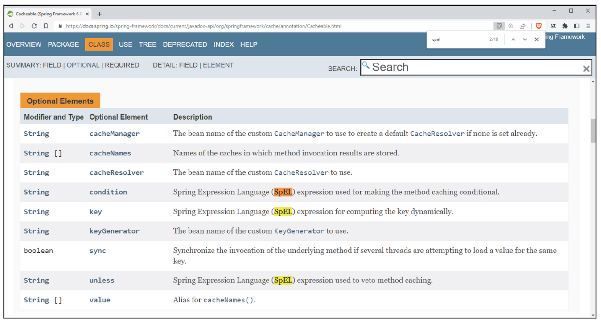
Task: Click the download-style toolbar icon next to the shield
Action: 553,26
